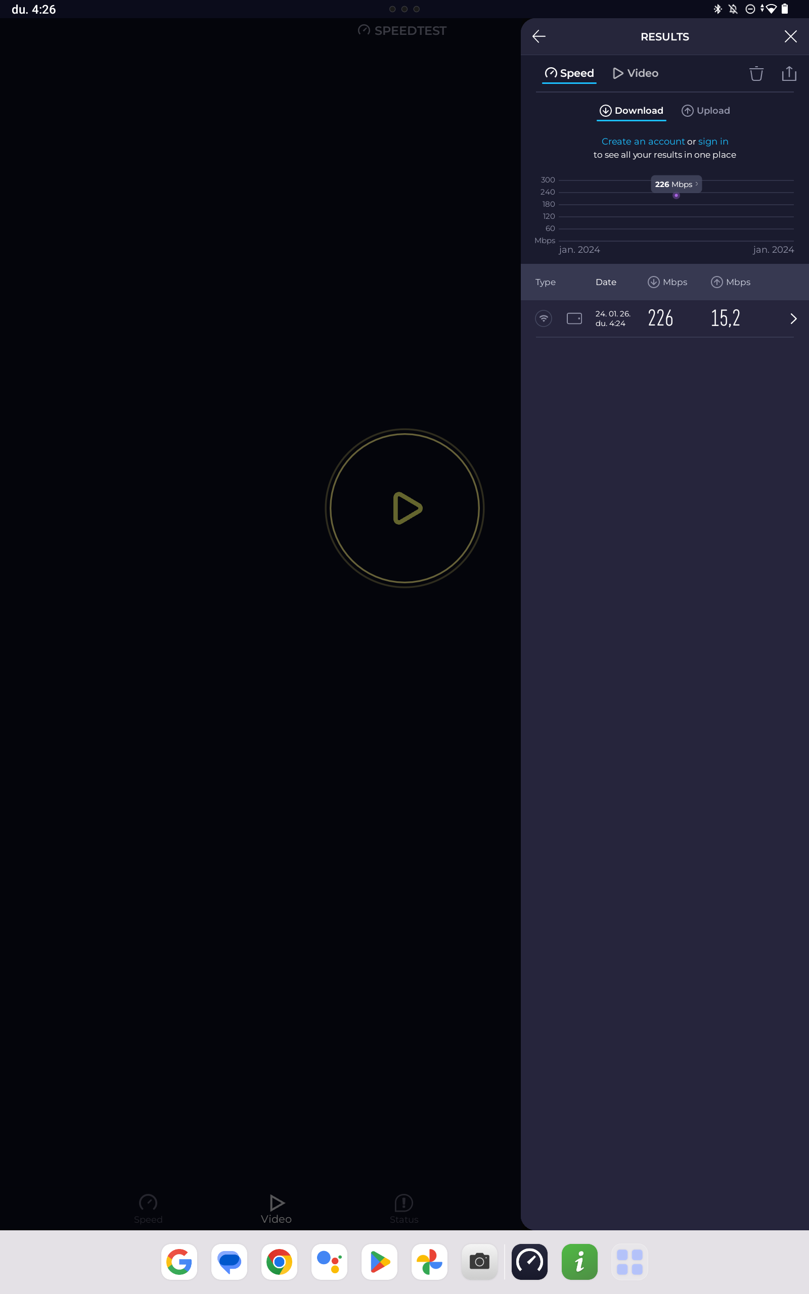Open Google Assistant from the dock
809x1294 pixels.
point(329,1262)
